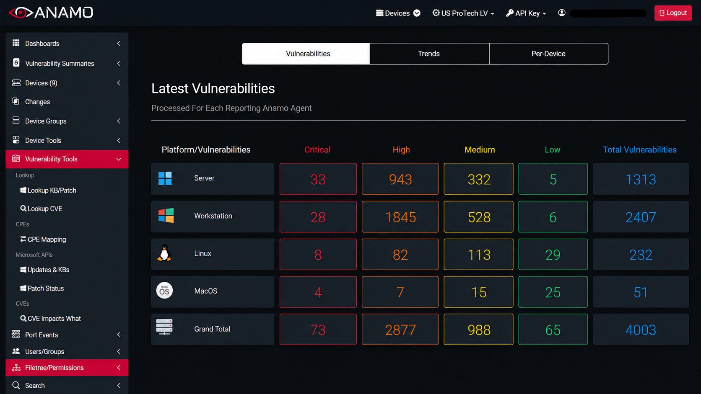701x394 pixels.
Task: Click the Device Groups icon
Action: tap(16, 121)
